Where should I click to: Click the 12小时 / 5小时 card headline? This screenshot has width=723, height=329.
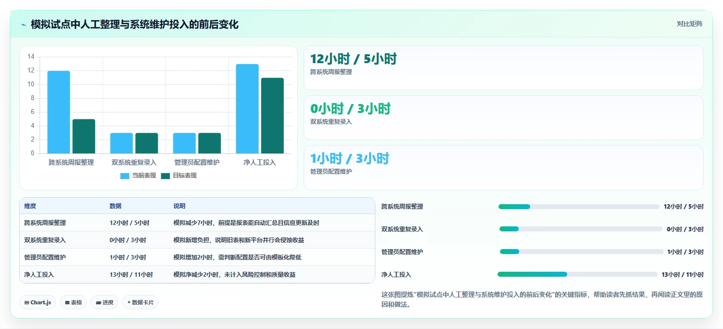[x=353, y=59]
